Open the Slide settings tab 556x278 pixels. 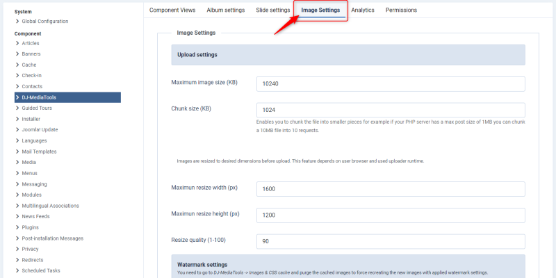coord(272,10)
